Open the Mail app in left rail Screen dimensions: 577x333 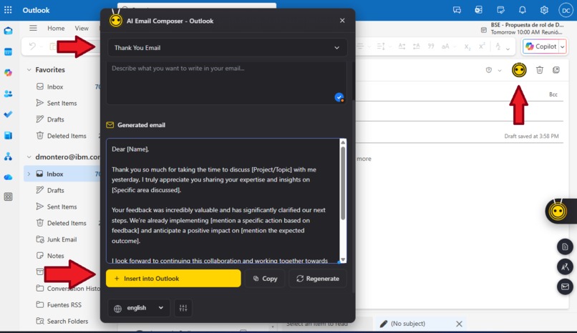8,31
